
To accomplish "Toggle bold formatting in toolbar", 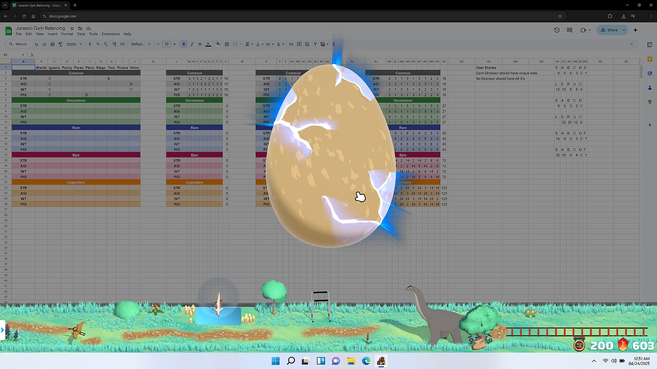I will tap(184, 44).
